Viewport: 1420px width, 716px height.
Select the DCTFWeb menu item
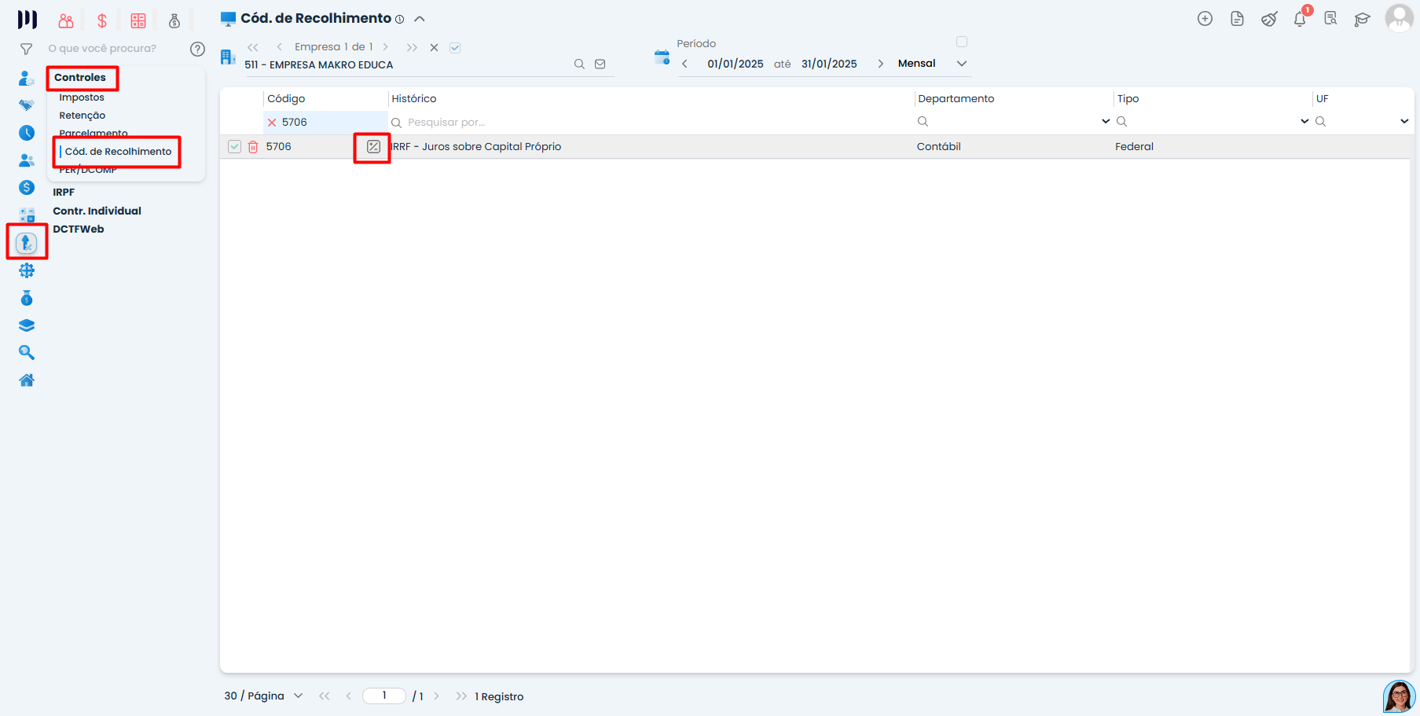point(79,229)
